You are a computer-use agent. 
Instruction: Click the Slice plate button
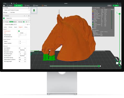coord(109,5)
